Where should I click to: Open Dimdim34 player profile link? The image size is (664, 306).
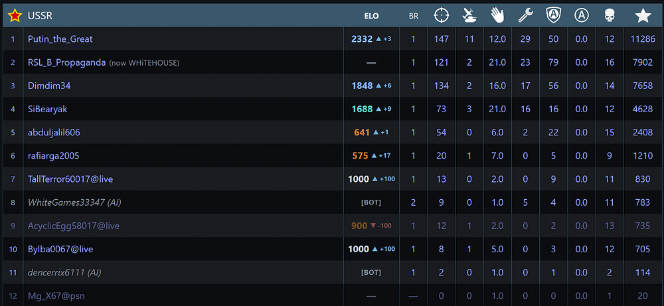pyautogui.click(x=49, y=86)
